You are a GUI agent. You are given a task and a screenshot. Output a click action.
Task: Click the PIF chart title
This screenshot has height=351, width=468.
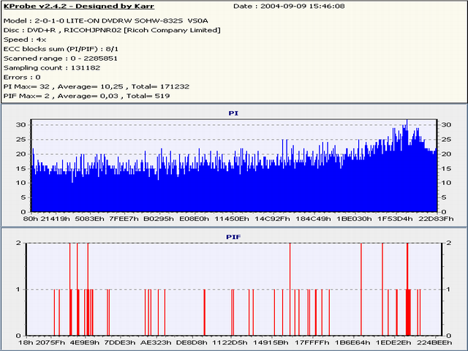pyautogui.click(x=233, y=238)
